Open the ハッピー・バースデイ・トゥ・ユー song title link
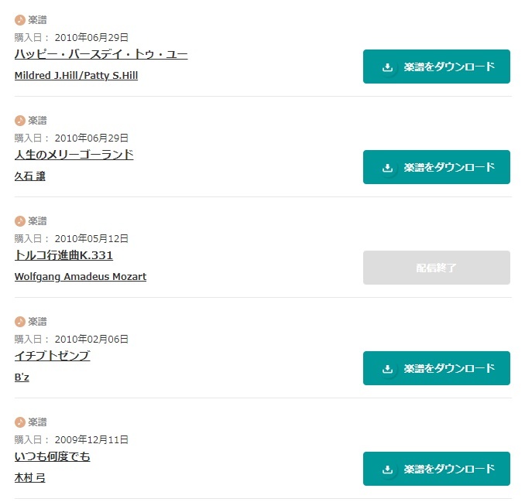This screenshot has width=525, height=502. coord(101,54)
